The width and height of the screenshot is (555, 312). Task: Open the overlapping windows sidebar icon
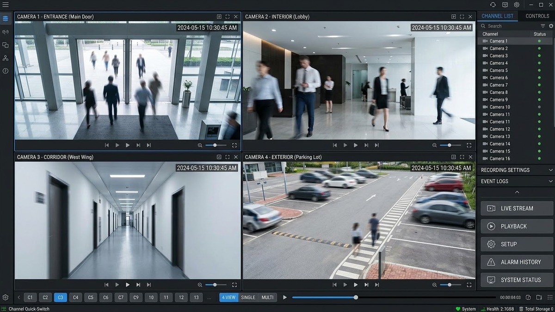(x=6, y=45)
